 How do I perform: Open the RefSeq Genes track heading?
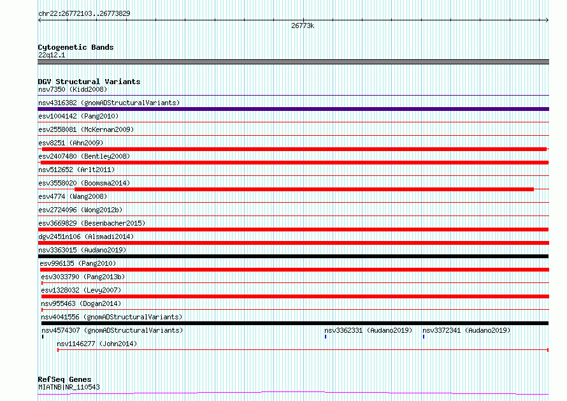[x=64, y=379]
